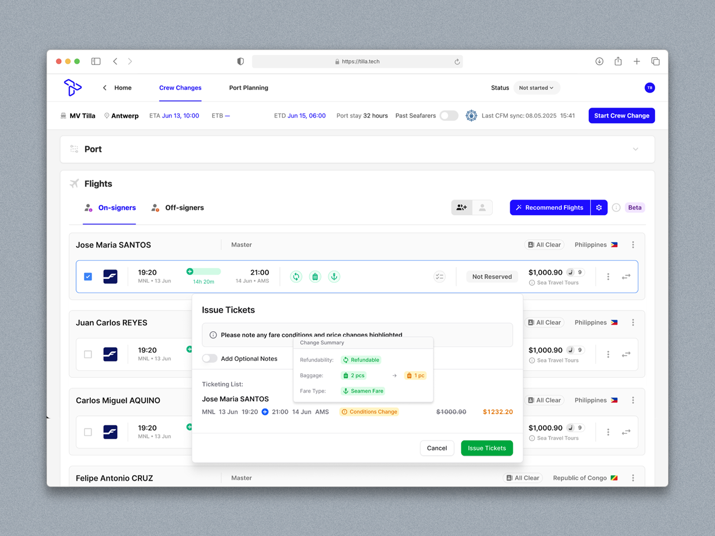Switch to single passenger view toggle

482,207
